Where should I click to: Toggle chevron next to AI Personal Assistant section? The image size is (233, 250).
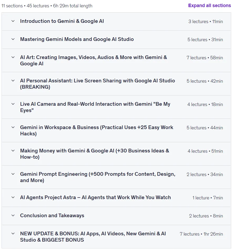(13, 81)
